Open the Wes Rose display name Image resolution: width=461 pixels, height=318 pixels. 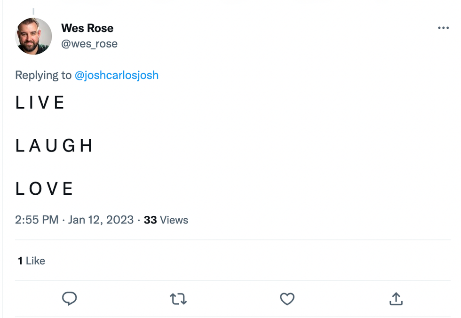87,28
